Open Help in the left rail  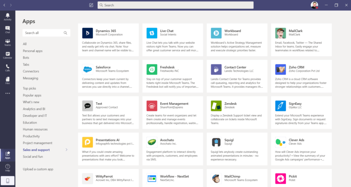7,168
